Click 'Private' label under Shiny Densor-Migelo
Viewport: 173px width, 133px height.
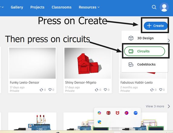coord(70,91)
